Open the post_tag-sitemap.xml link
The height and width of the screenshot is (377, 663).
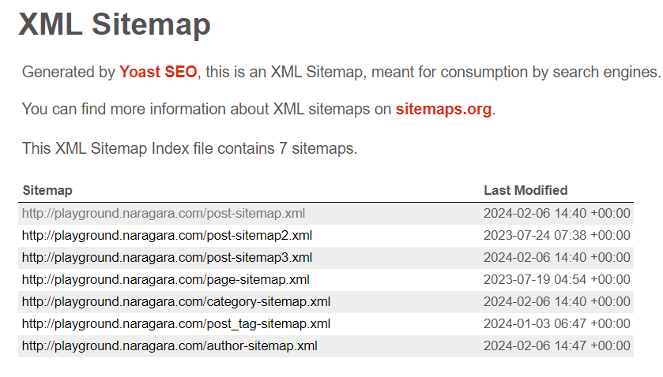click(x=176, y=323)
